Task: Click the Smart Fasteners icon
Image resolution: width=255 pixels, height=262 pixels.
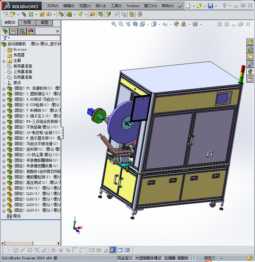Action: tap(42, 14)
